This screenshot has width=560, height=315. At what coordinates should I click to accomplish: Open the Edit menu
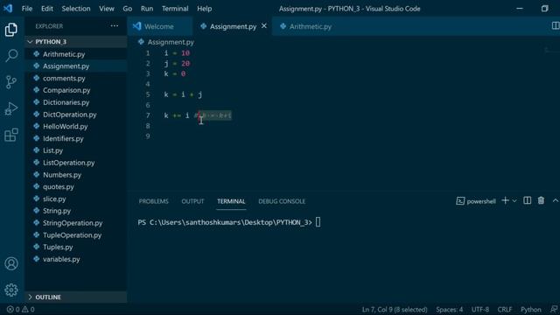46,9
